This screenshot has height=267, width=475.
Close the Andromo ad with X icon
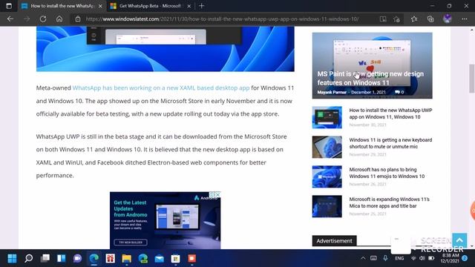pos(217,194)
